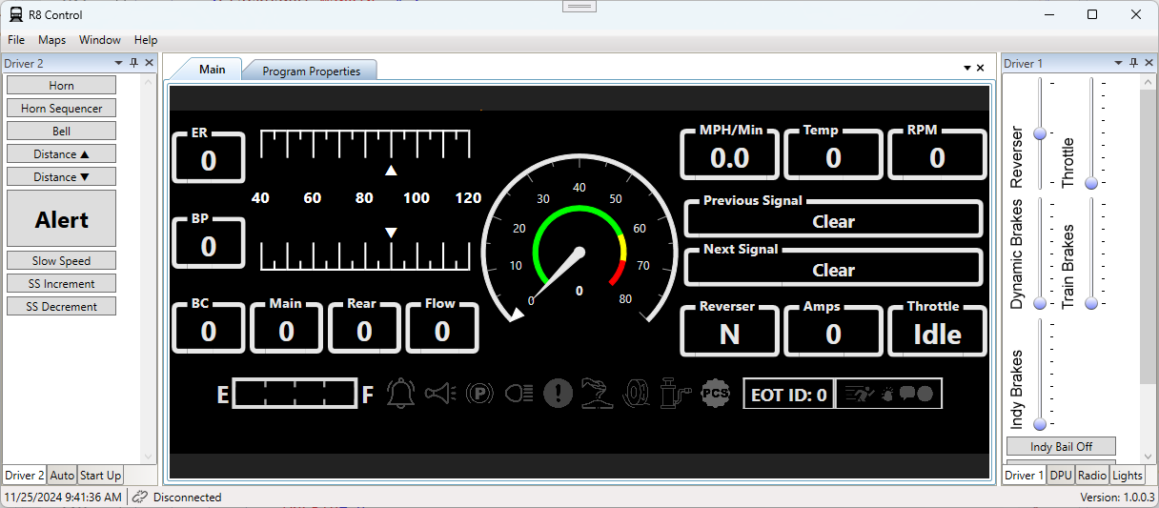Click the parking brake indicator icon
The image size is (1159, 508).
click(479, 393)
